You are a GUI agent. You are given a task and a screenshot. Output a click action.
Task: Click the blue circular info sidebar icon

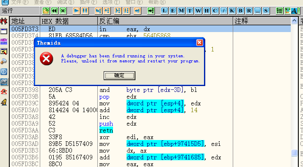pyautogui.click(x=4, y=72)
